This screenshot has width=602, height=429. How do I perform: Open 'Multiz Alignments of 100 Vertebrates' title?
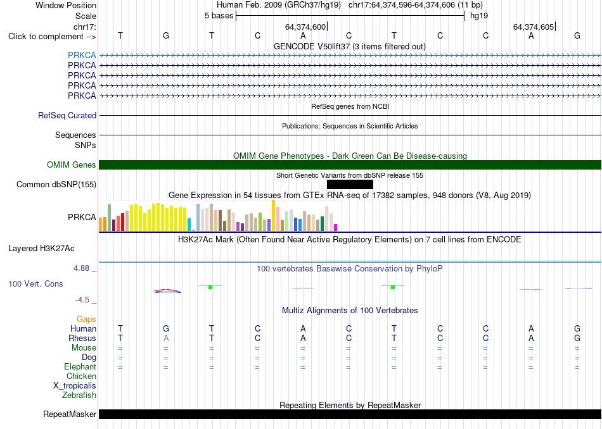click(x=350, y=310)
